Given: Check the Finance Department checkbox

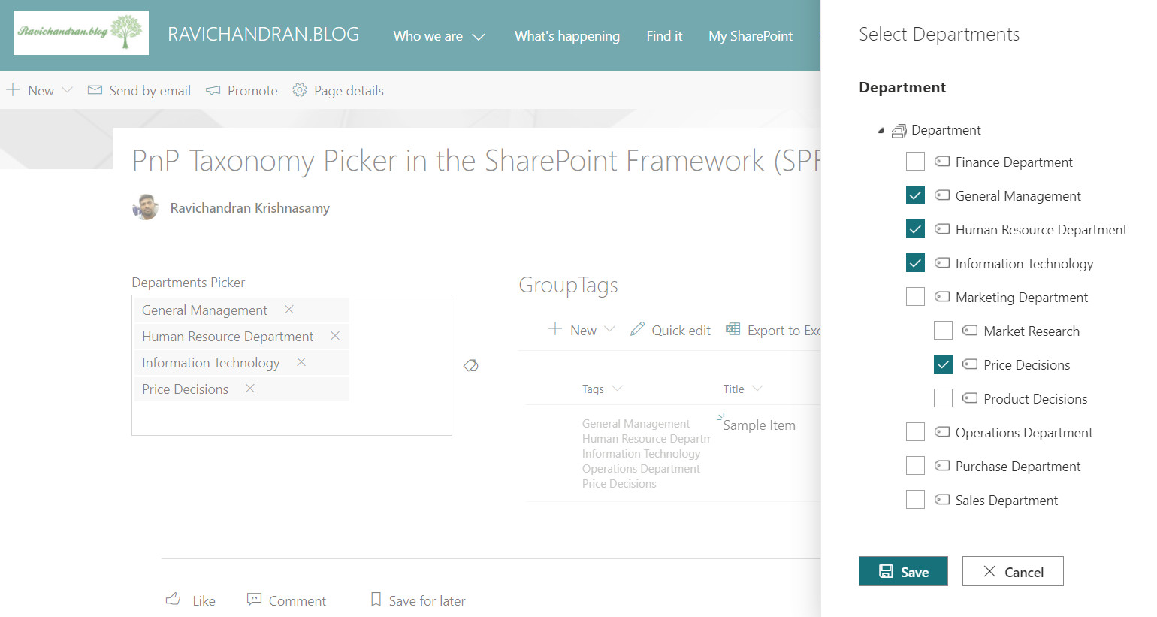Looking at the screenshot, I should click(x=915, y=162).
